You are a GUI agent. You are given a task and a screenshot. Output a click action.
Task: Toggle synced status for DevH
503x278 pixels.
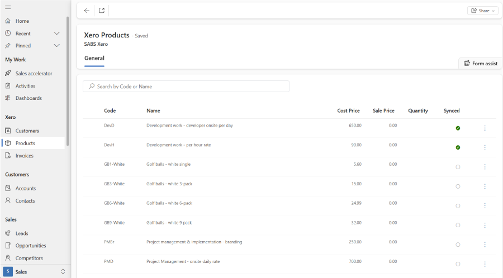[x=458, y=147]
